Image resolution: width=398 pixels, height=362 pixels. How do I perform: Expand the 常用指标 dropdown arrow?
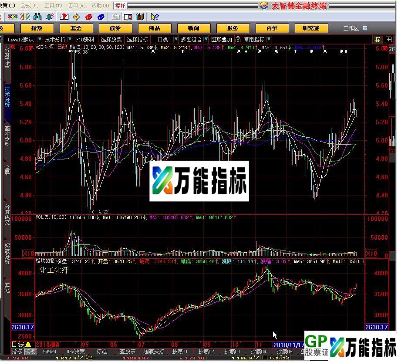click(x=267, y=39)
